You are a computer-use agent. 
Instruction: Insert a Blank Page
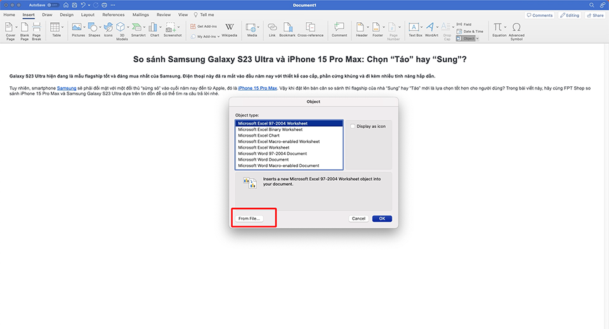[25, 31]
